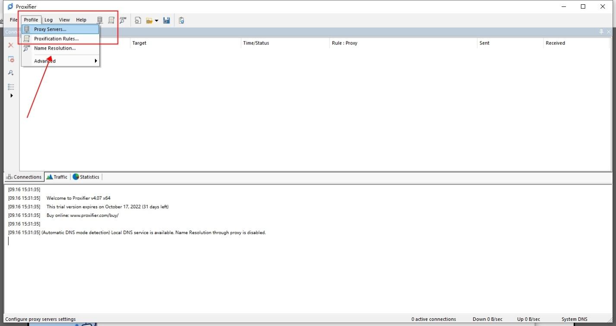Screen dimensions: 616x326
Task: Expand the sidebar arrow toggle
Action: [11, 95]
